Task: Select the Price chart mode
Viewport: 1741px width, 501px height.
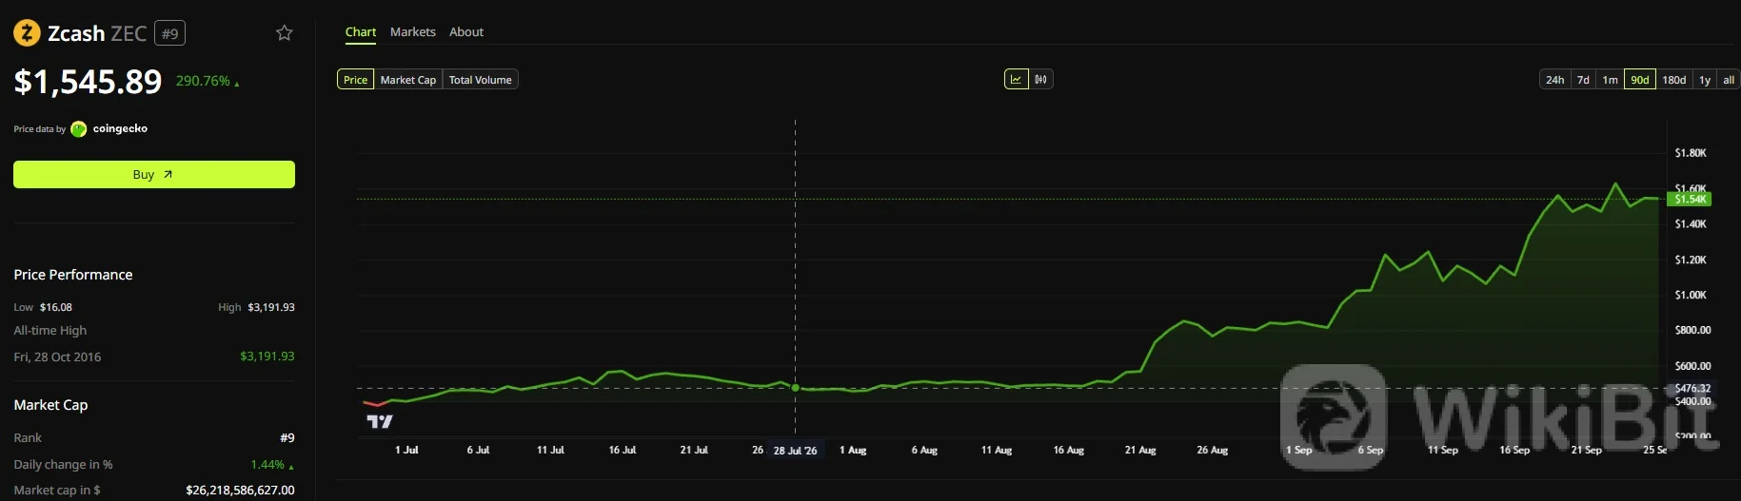Action: pos(355,80)
